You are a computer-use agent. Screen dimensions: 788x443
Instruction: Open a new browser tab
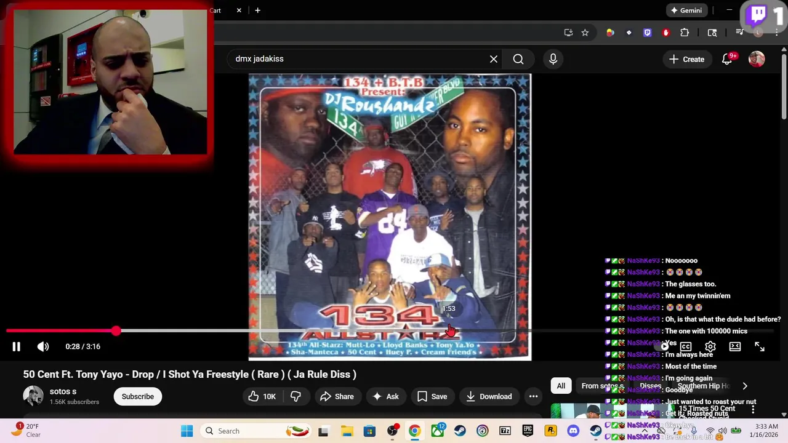click(x=257, y=10)
